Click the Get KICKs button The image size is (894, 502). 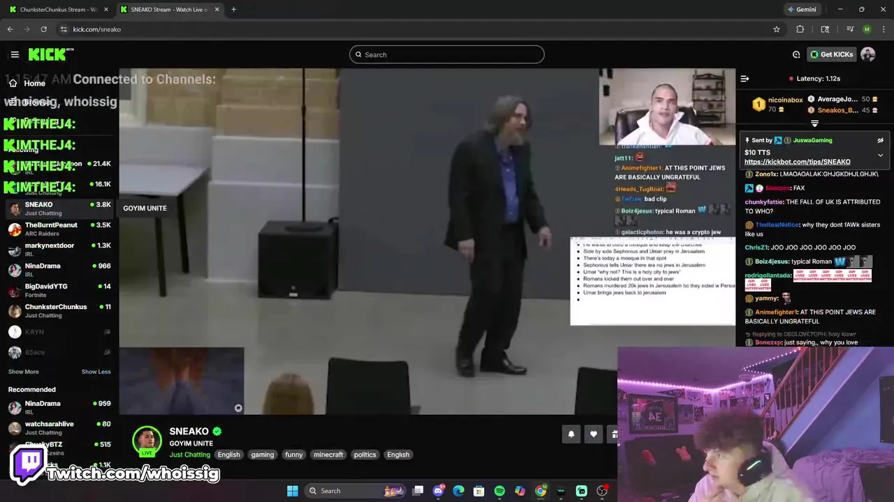(830, 54)
